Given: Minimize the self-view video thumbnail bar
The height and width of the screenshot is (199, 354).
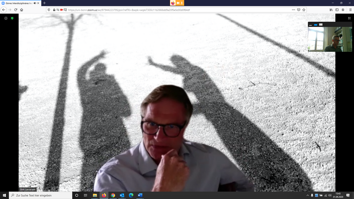Looking at the screenshot, I should (x=310, y=24).
